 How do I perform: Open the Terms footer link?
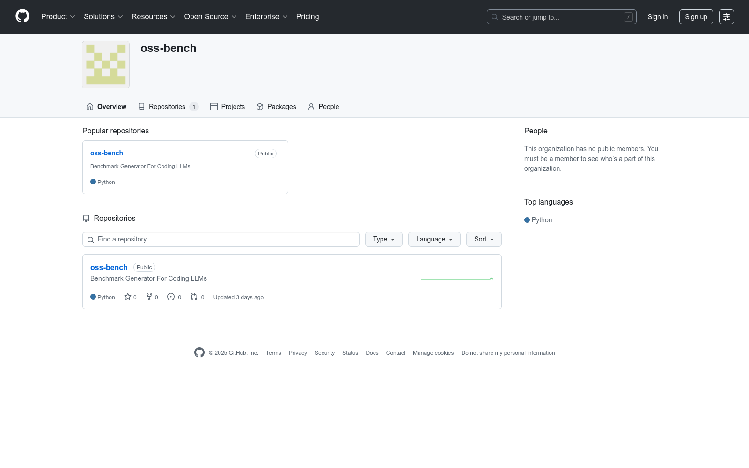coord(273,353)
